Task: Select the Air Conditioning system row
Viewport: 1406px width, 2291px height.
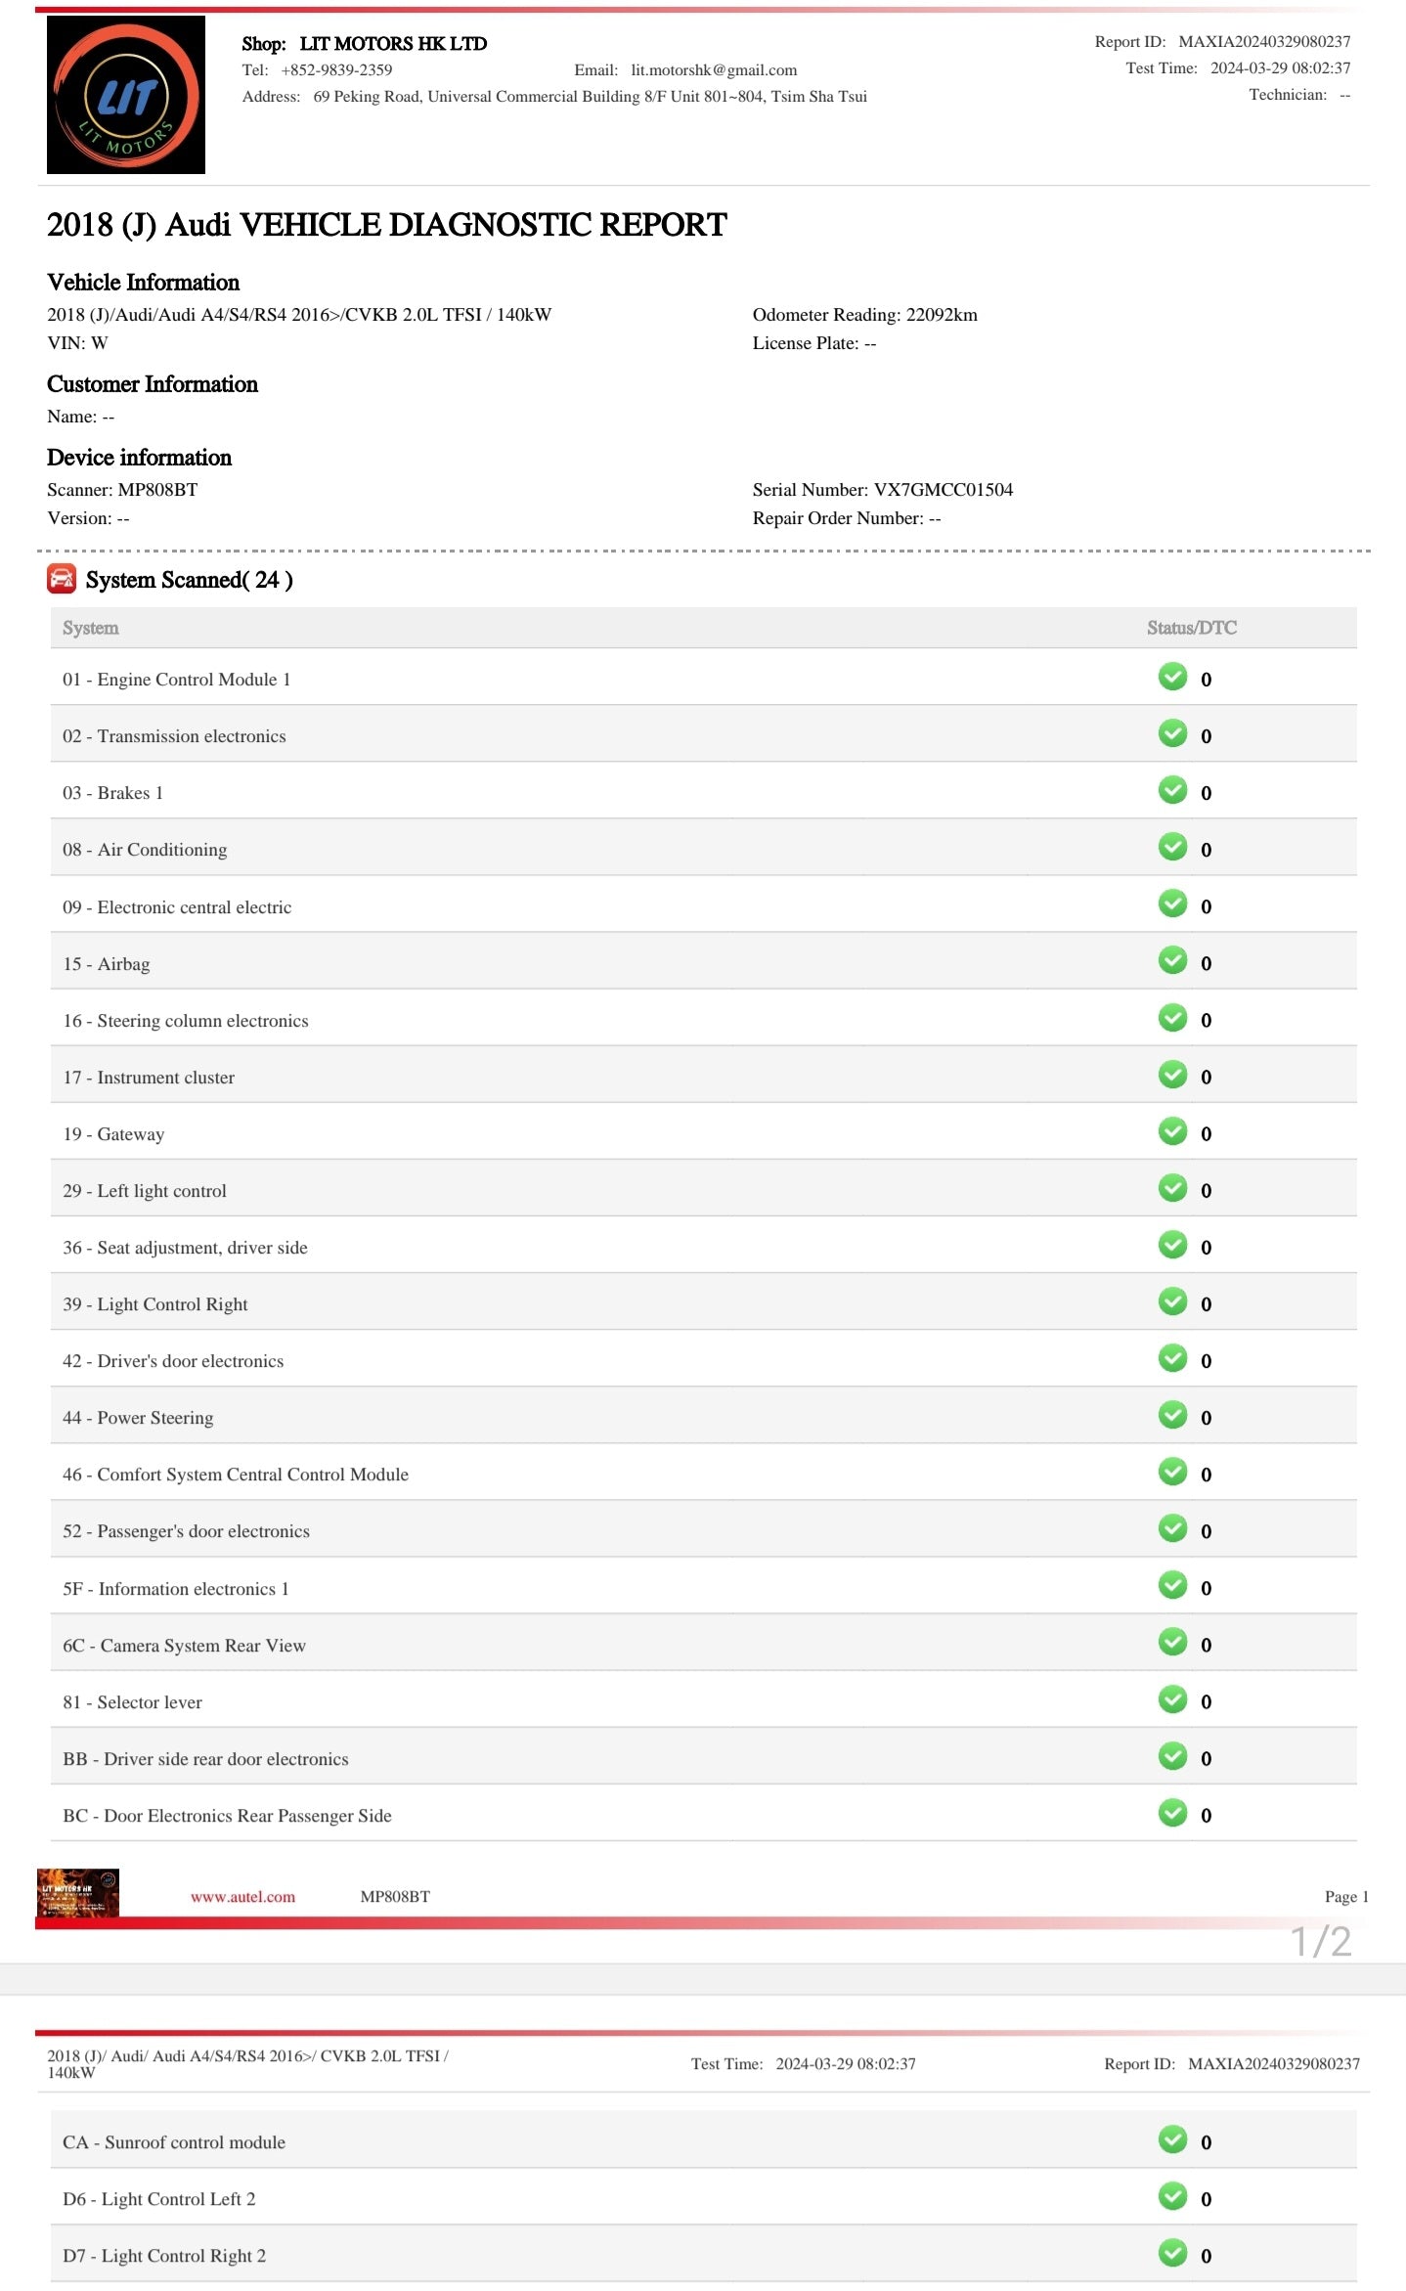Action: click(x=146, y=850)
